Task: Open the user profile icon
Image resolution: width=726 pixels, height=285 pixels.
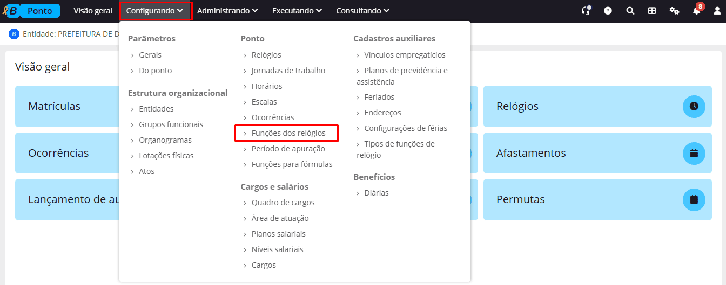Action: point(717,11)
